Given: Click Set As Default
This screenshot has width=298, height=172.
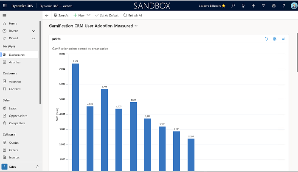Looking at the screenshot, I should pyautogui.click(x=107, y=15).
